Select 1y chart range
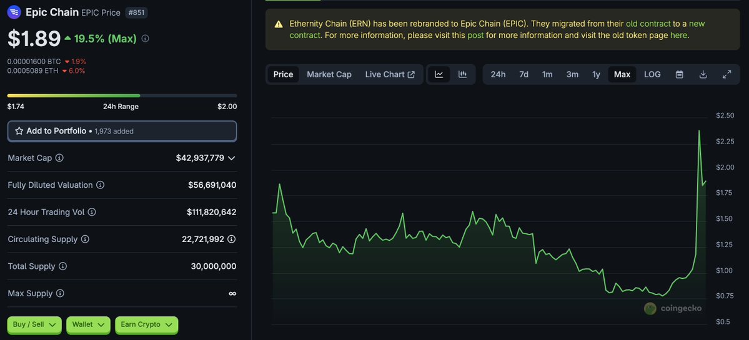Screen dimensions: 749x340 pyautogui.click(x=596, y=74)
